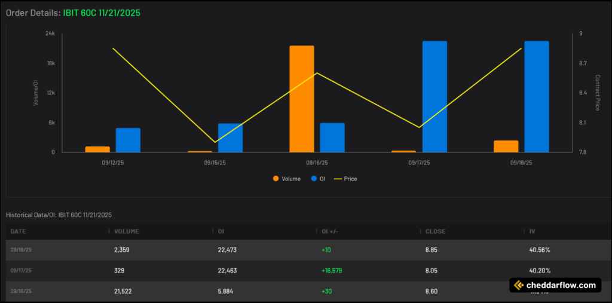
Task: Toggle the OI series in the legend
Action: tap(318, 179)
